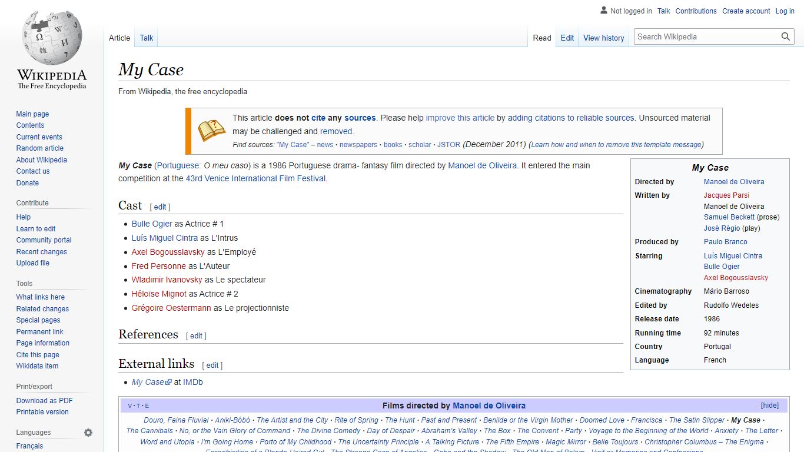Click Jacques Parsi in infobox
Image resolution: width=804 pixels, height=452 pixels.
[726, 195]
